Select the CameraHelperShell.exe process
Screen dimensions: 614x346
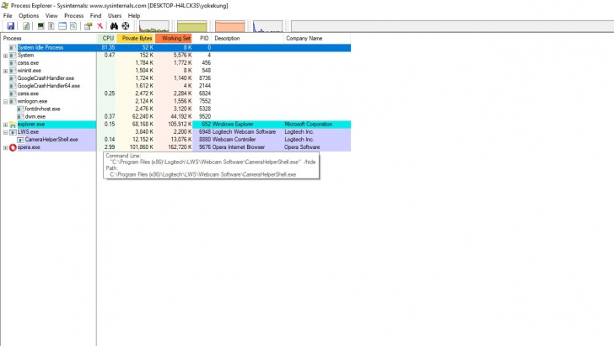(x=51, y=140)
